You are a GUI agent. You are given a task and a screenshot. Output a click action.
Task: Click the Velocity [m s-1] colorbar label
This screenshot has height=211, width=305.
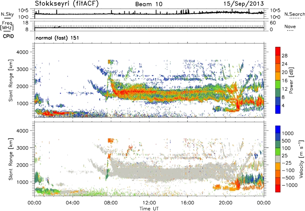click(x=301, y=159)
